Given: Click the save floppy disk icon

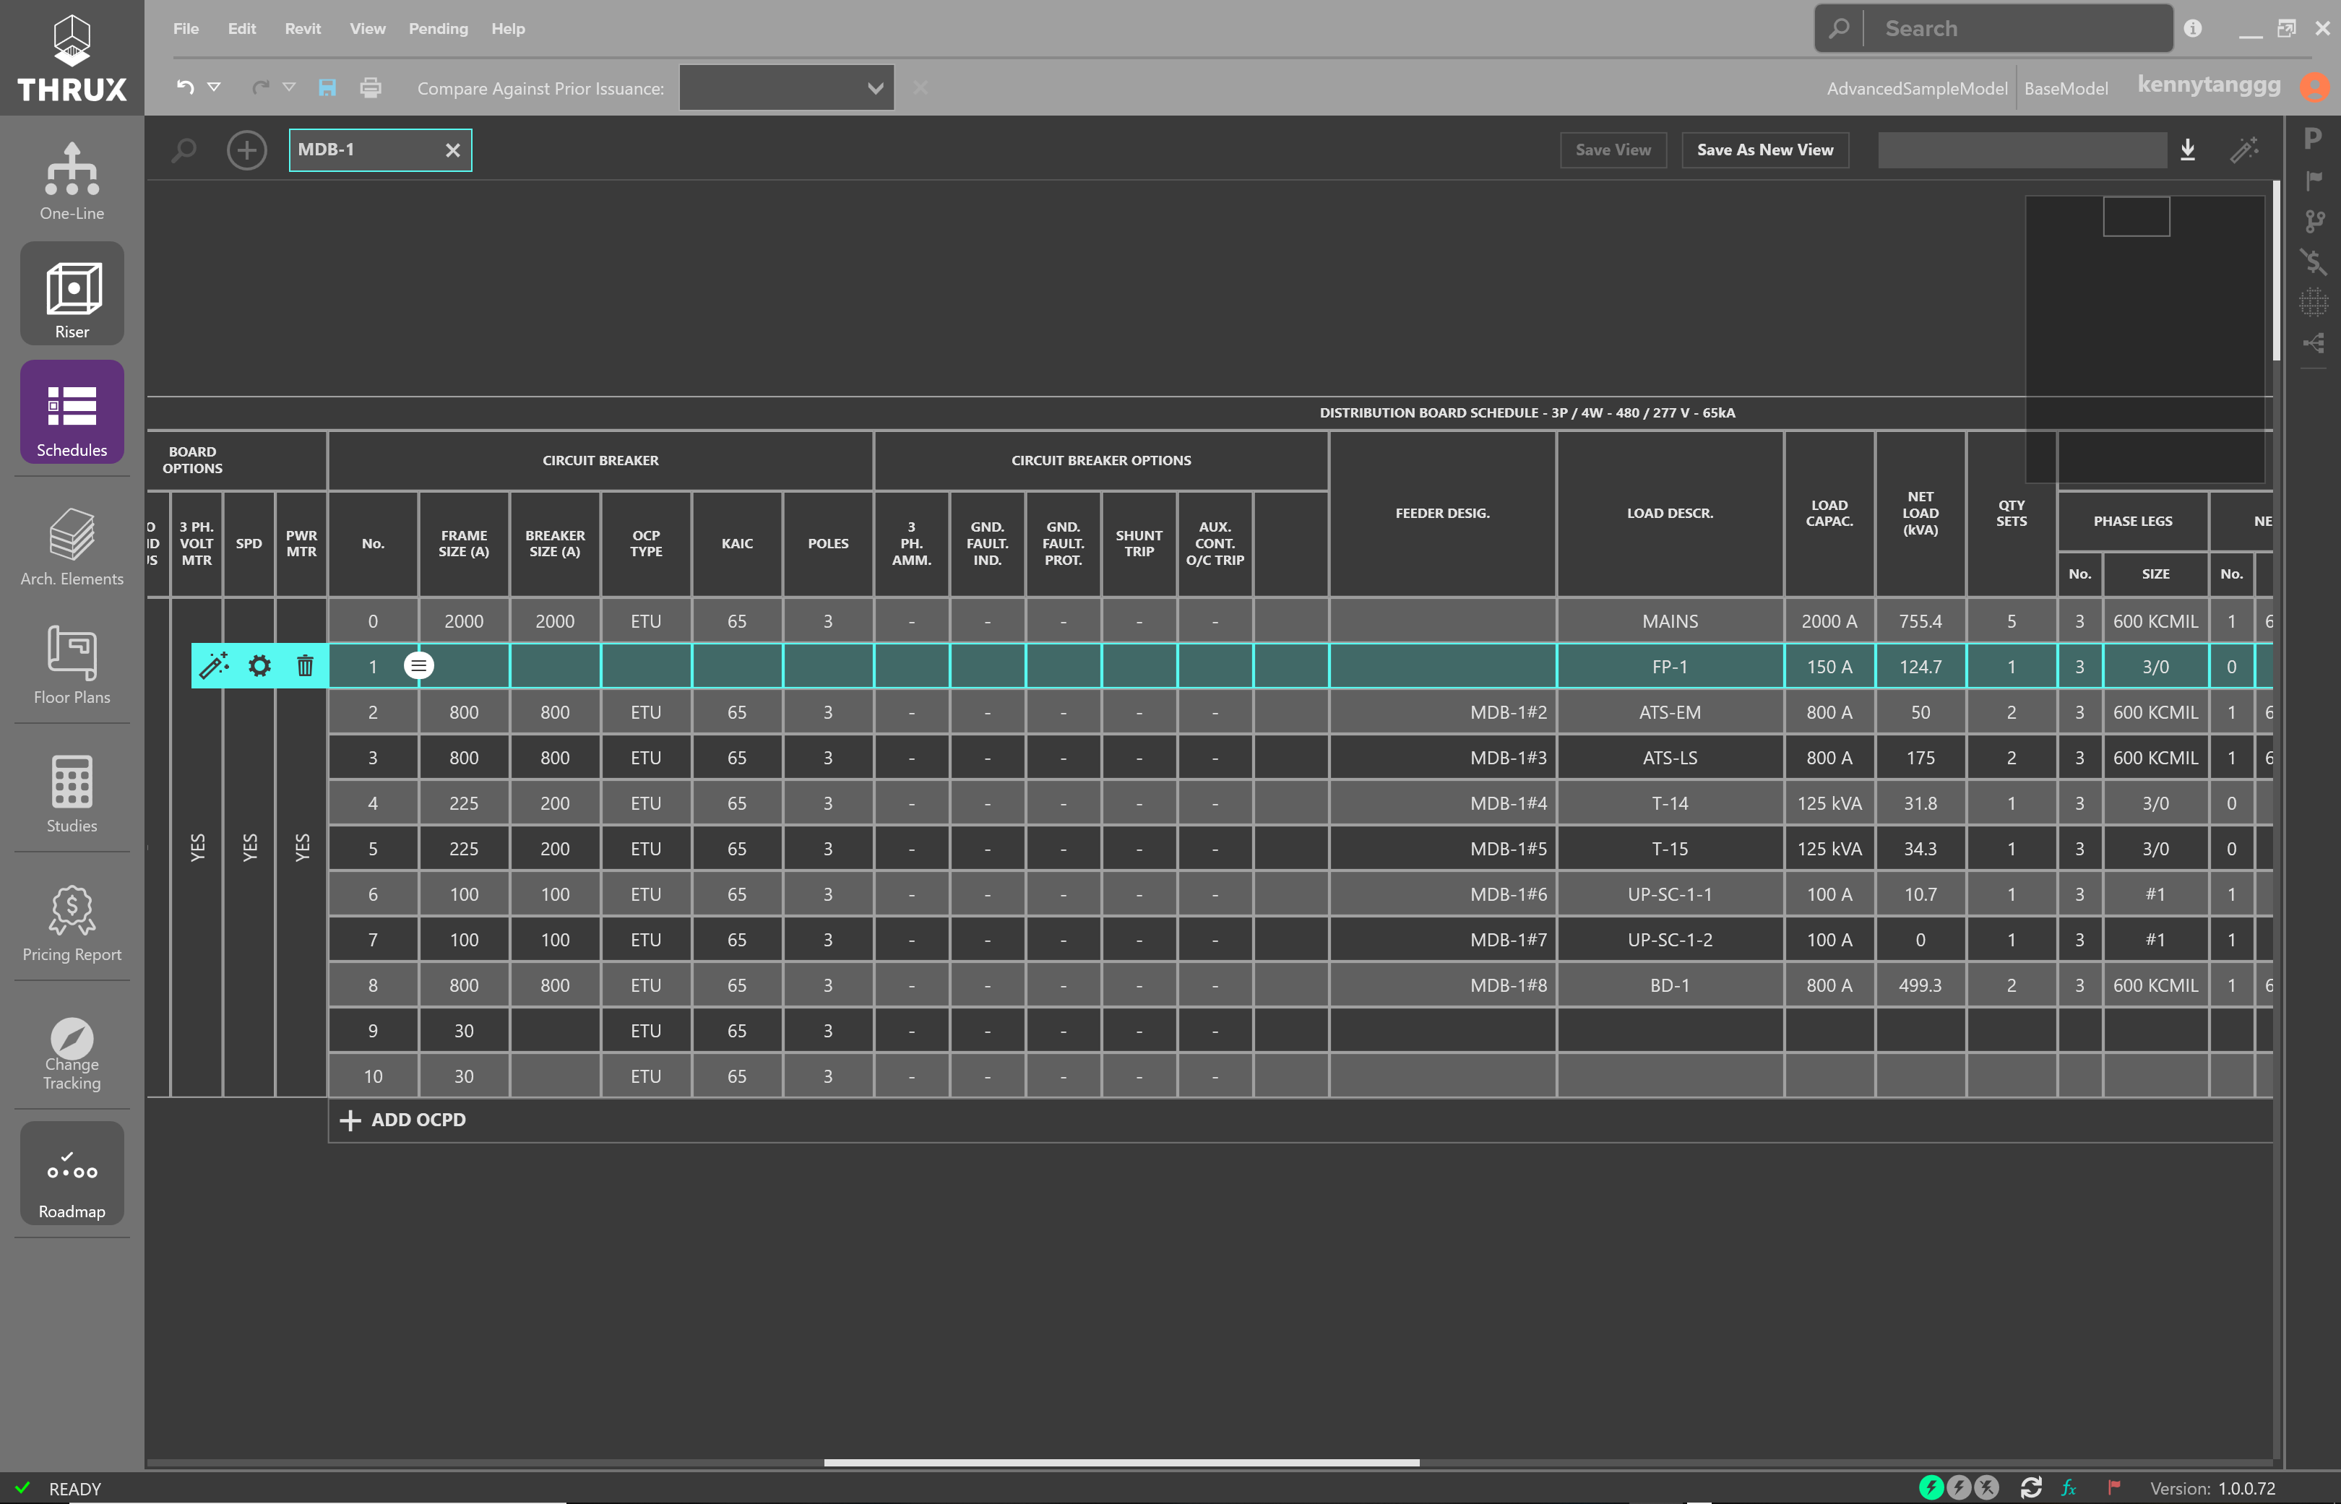Looking at the screenshot, I should click(x=327, y=88).
